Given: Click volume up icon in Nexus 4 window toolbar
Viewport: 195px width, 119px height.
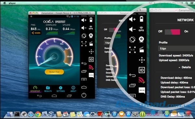Looking at the screenshot, I should (x=84, y=20).
